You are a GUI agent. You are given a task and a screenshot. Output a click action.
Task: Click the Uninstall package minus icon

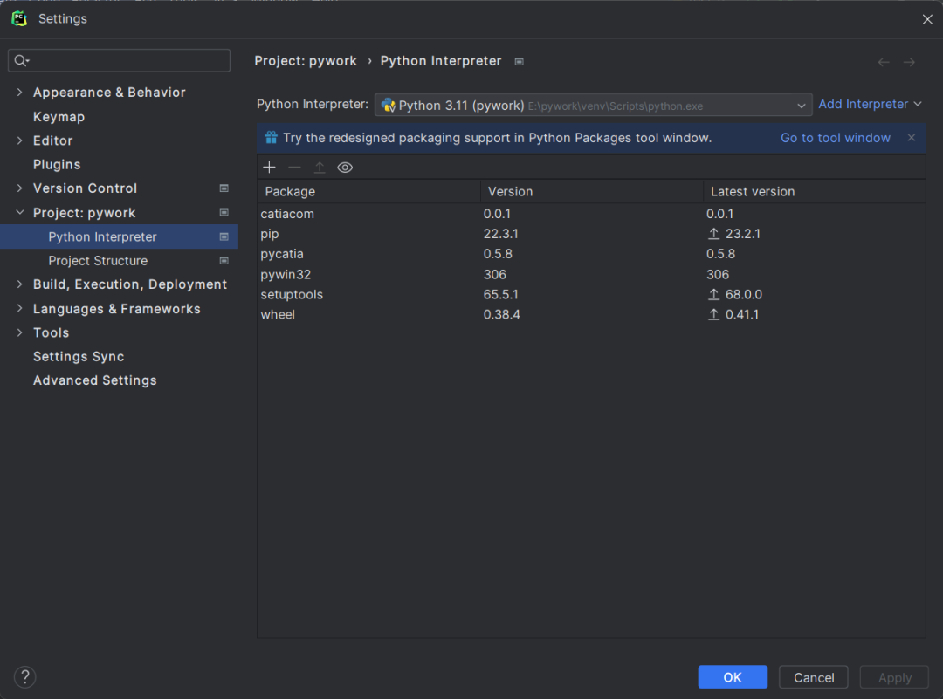point(295,167)
